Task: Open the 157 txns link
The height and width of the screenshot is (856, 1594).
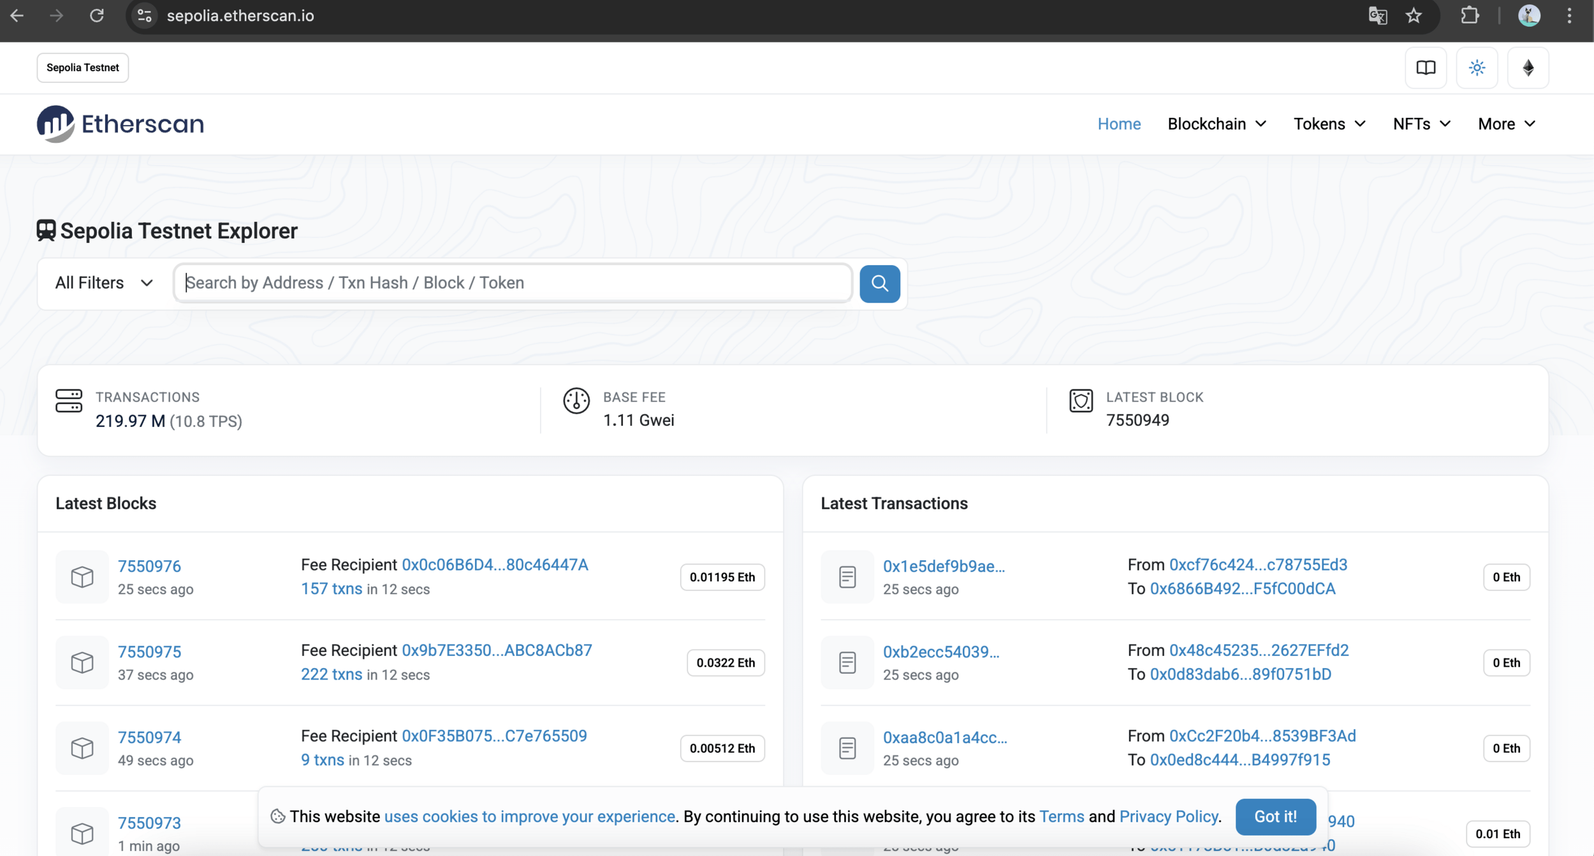Action: tap(332, 588)
